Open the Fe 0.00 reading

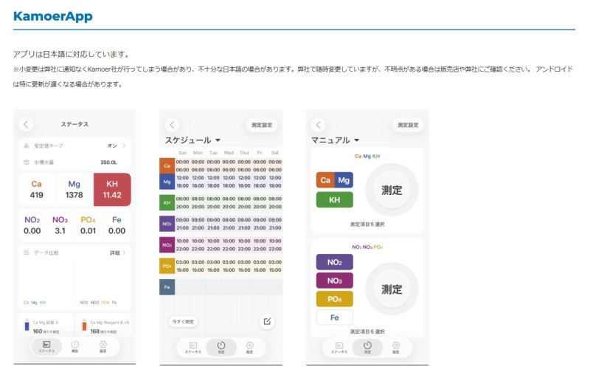(x=117, y=225)
